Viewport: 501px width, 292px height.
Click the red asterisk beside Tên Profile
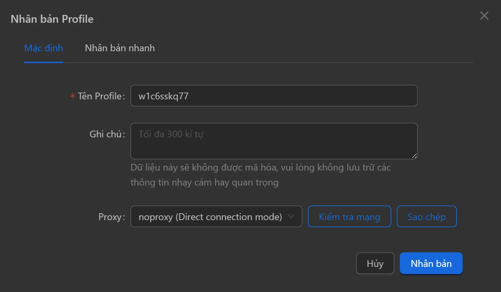[x=72, y=96]
